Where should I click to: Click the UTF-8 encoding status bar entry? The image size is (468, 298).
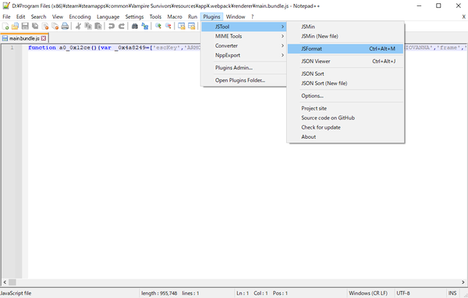(x=403, y=293)
